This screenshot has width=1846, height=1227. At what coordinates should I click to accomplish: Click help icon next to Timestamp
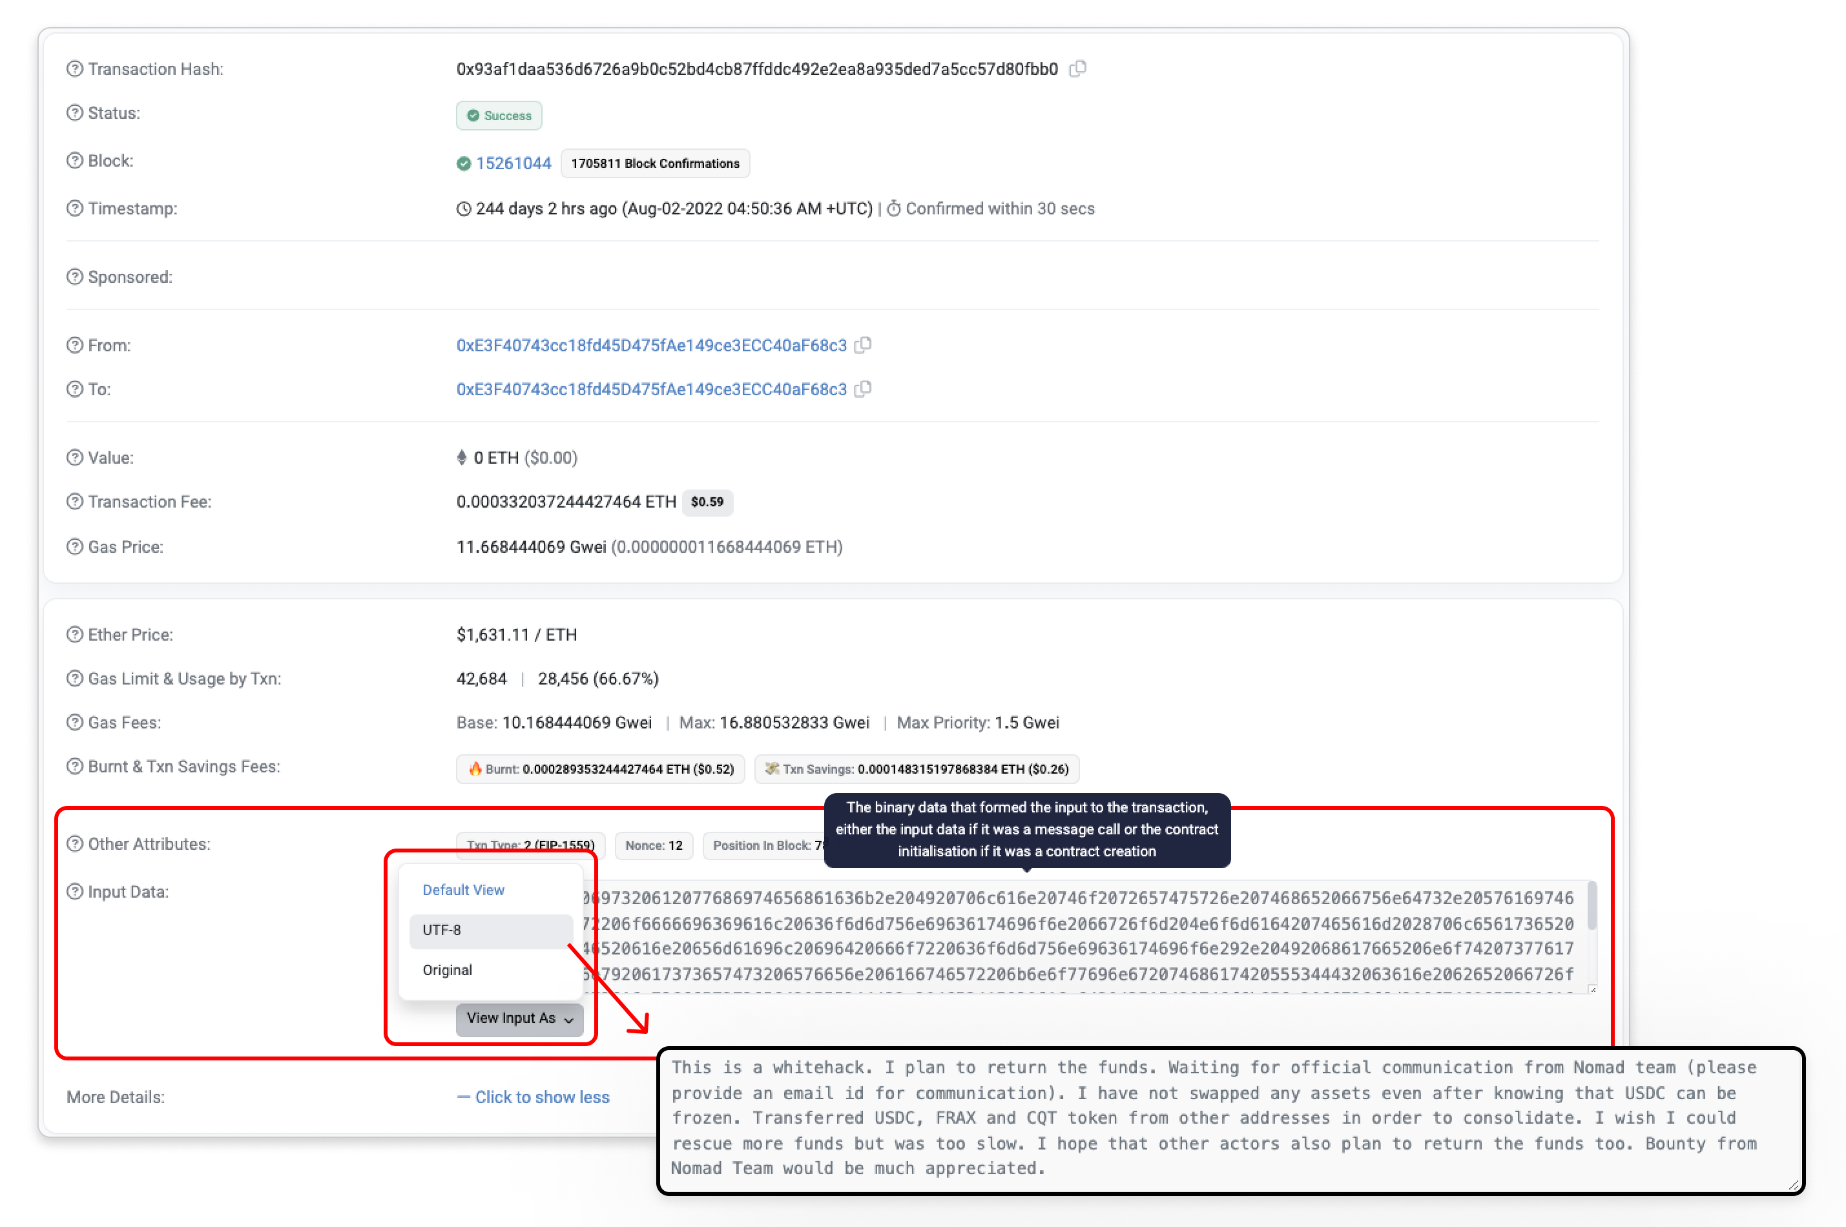(x=74, y=209)
